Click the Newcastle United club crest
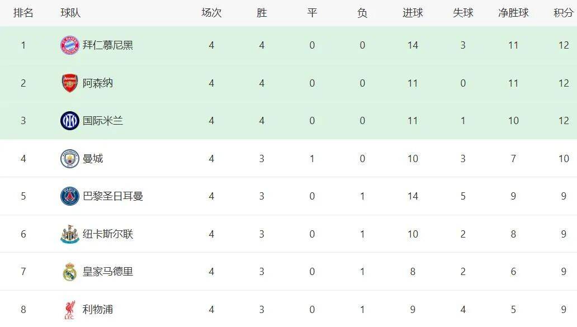Viewport: 577px width, 327px height. click(x=70, y=234)
